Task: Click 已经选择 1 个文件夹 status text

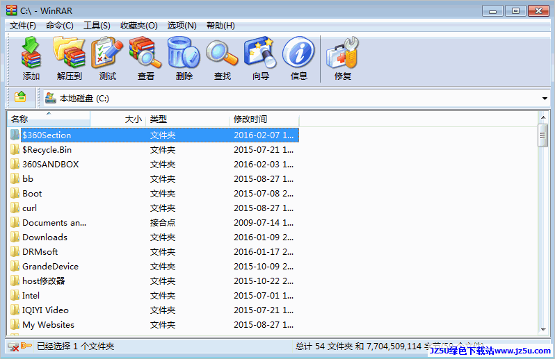Action: pyautogui.click(x=75, y=347)
